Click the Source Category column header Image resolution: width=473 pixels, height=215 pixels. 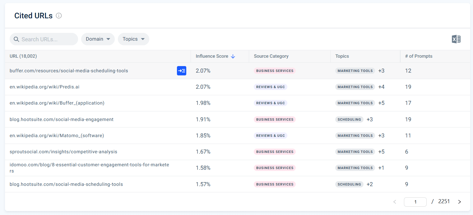point(271,56)
